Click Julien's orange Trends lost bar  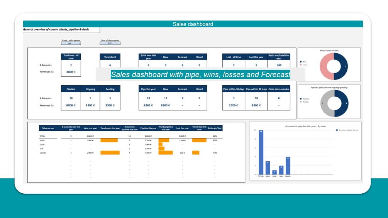pyautogui.click(x=200, y=140)
